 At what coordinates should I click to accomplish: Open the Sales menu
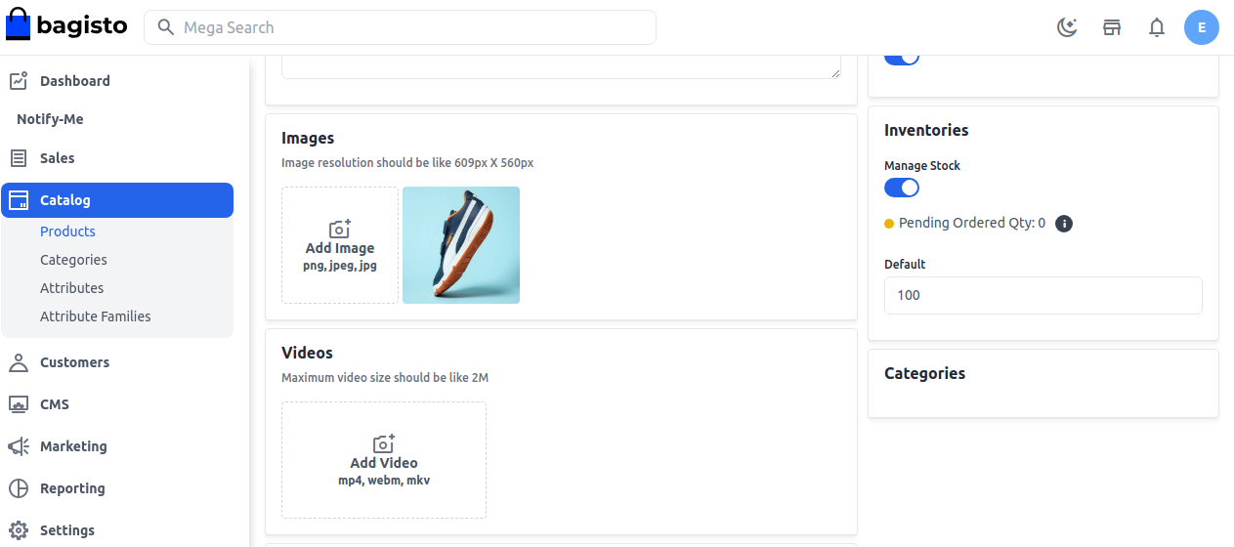point(57,158)
